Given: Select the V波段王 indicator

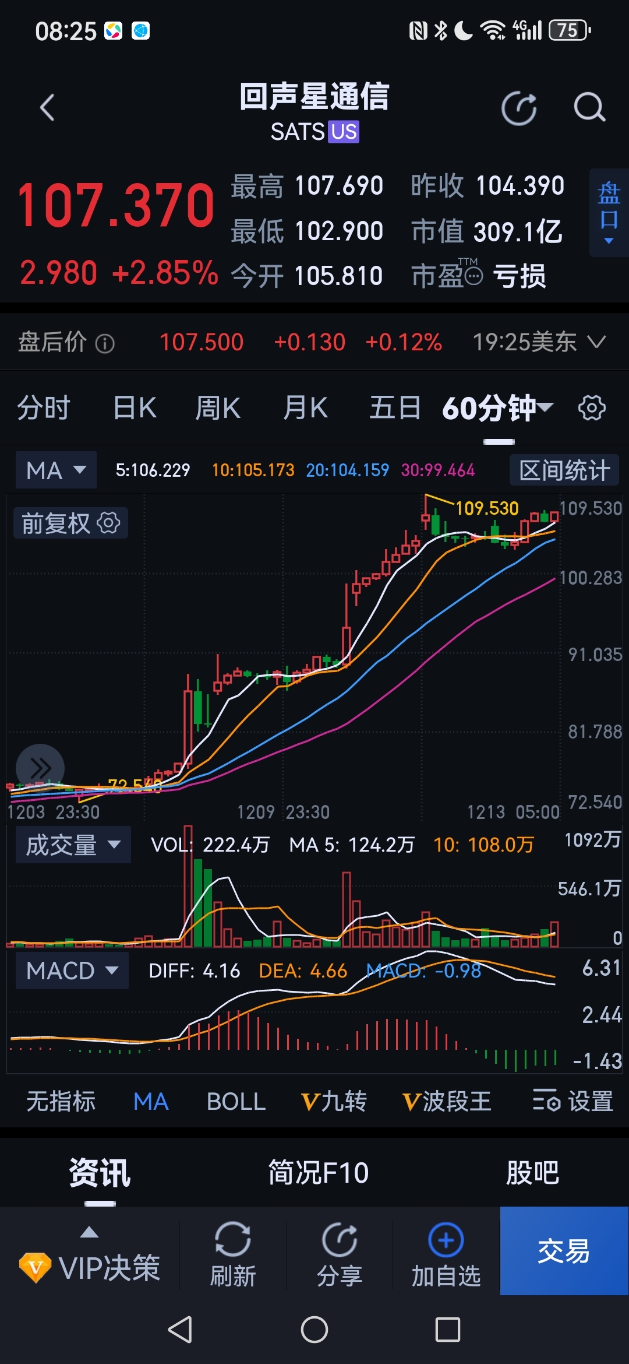Looking at the screenshot, I should point(447,1102).
